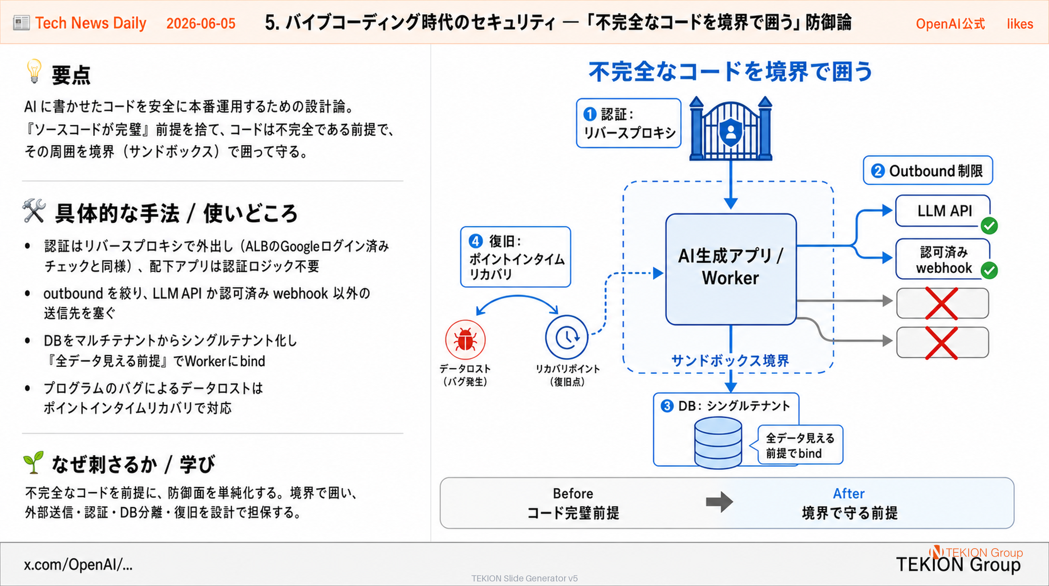Click the bullet about 認証はリバースプロキシで外出し
This screenshot has height=586, width=1049.
[x=217, y=256]
